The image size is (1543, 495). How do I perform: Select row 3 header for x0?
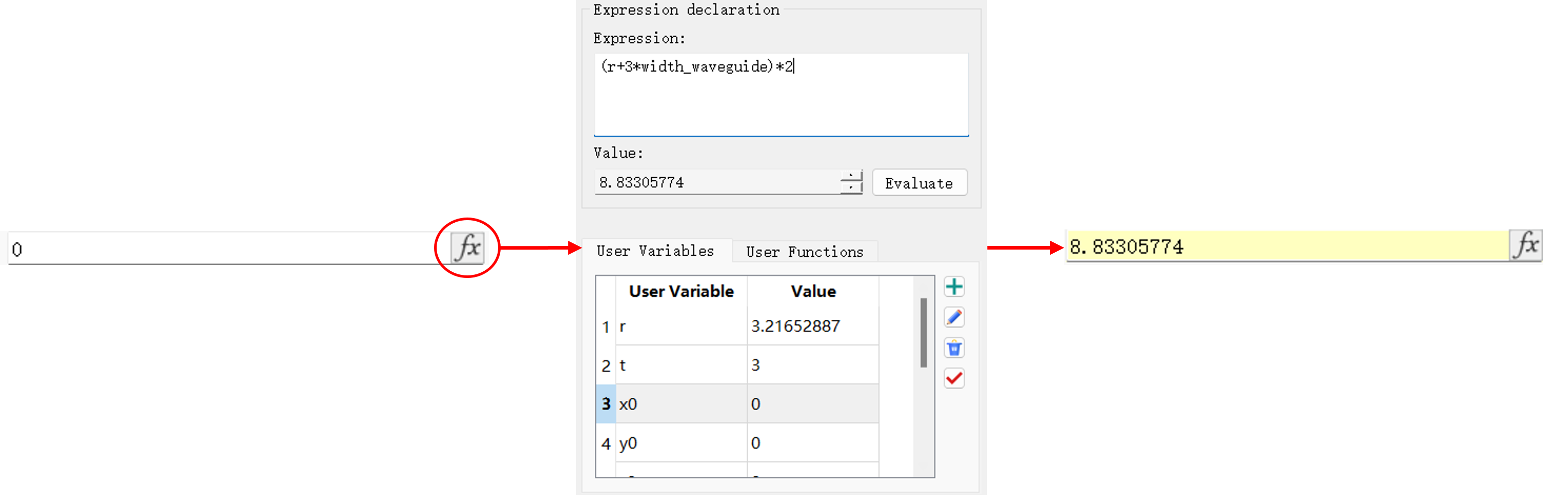(x=606, y=404)
